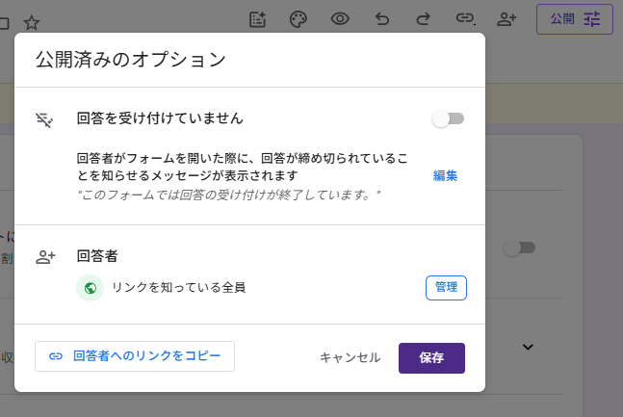The width and height of the screenshot is (623, 417).
Task: Click the undo arrow icon
Action: pos(382,18)
